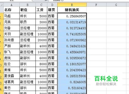Select the name cell 庞统

coord(12,58)
